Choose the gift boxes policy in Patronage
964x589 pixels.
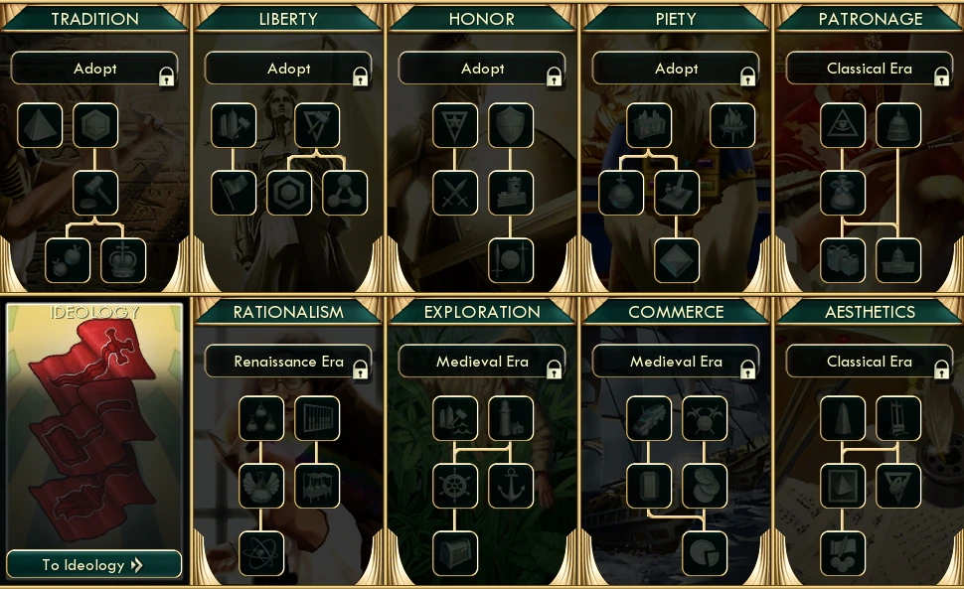[x=843, y=260]
